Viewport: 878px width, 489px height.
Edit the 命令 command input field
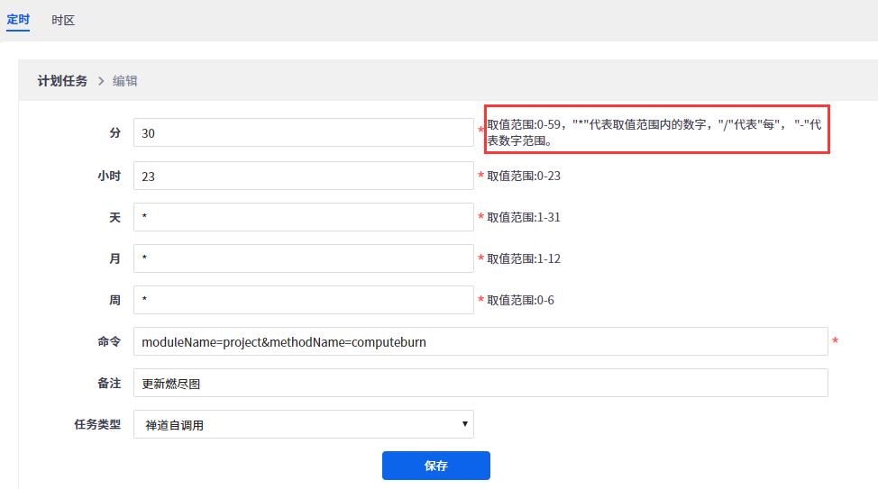(480, 341)
